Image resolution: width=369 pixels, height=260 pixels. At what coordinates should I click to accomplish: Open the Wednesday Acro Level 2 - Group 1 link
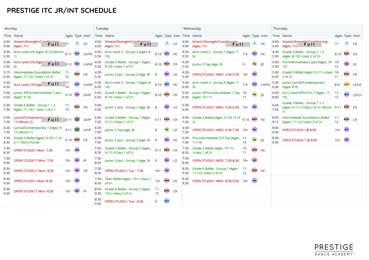pos(215,54)
